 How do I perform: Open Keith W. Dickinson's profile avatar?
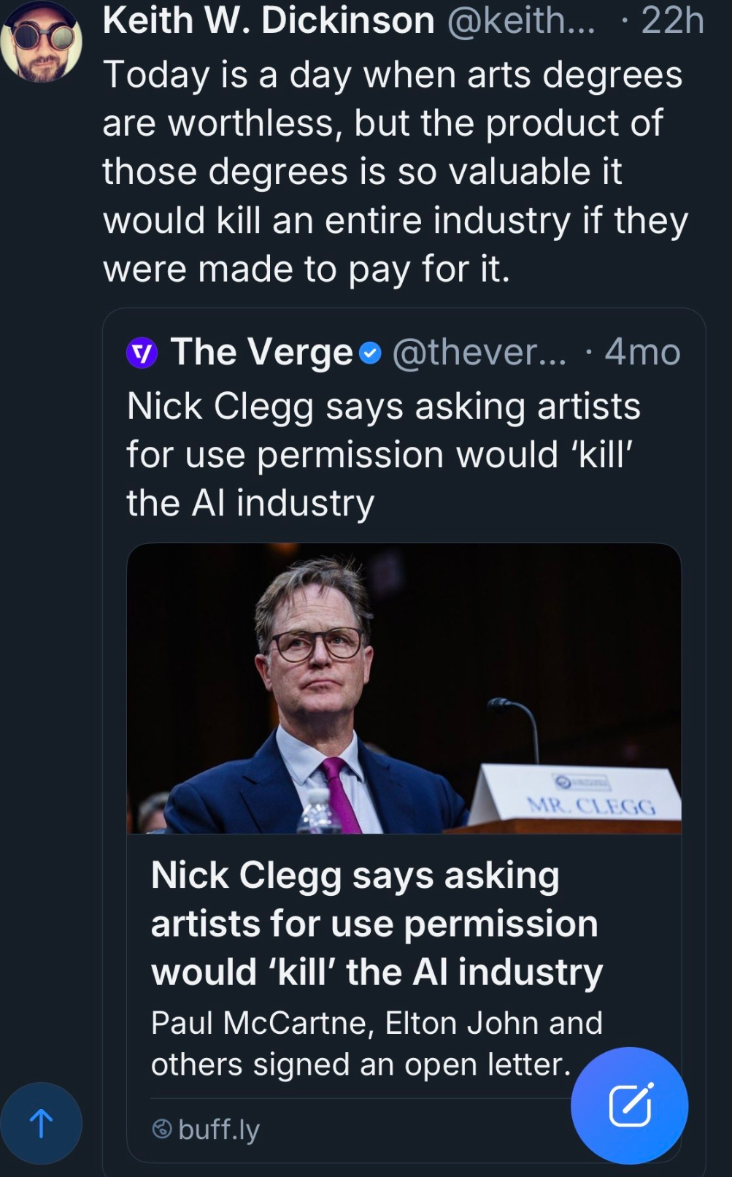tap(42, 42)
